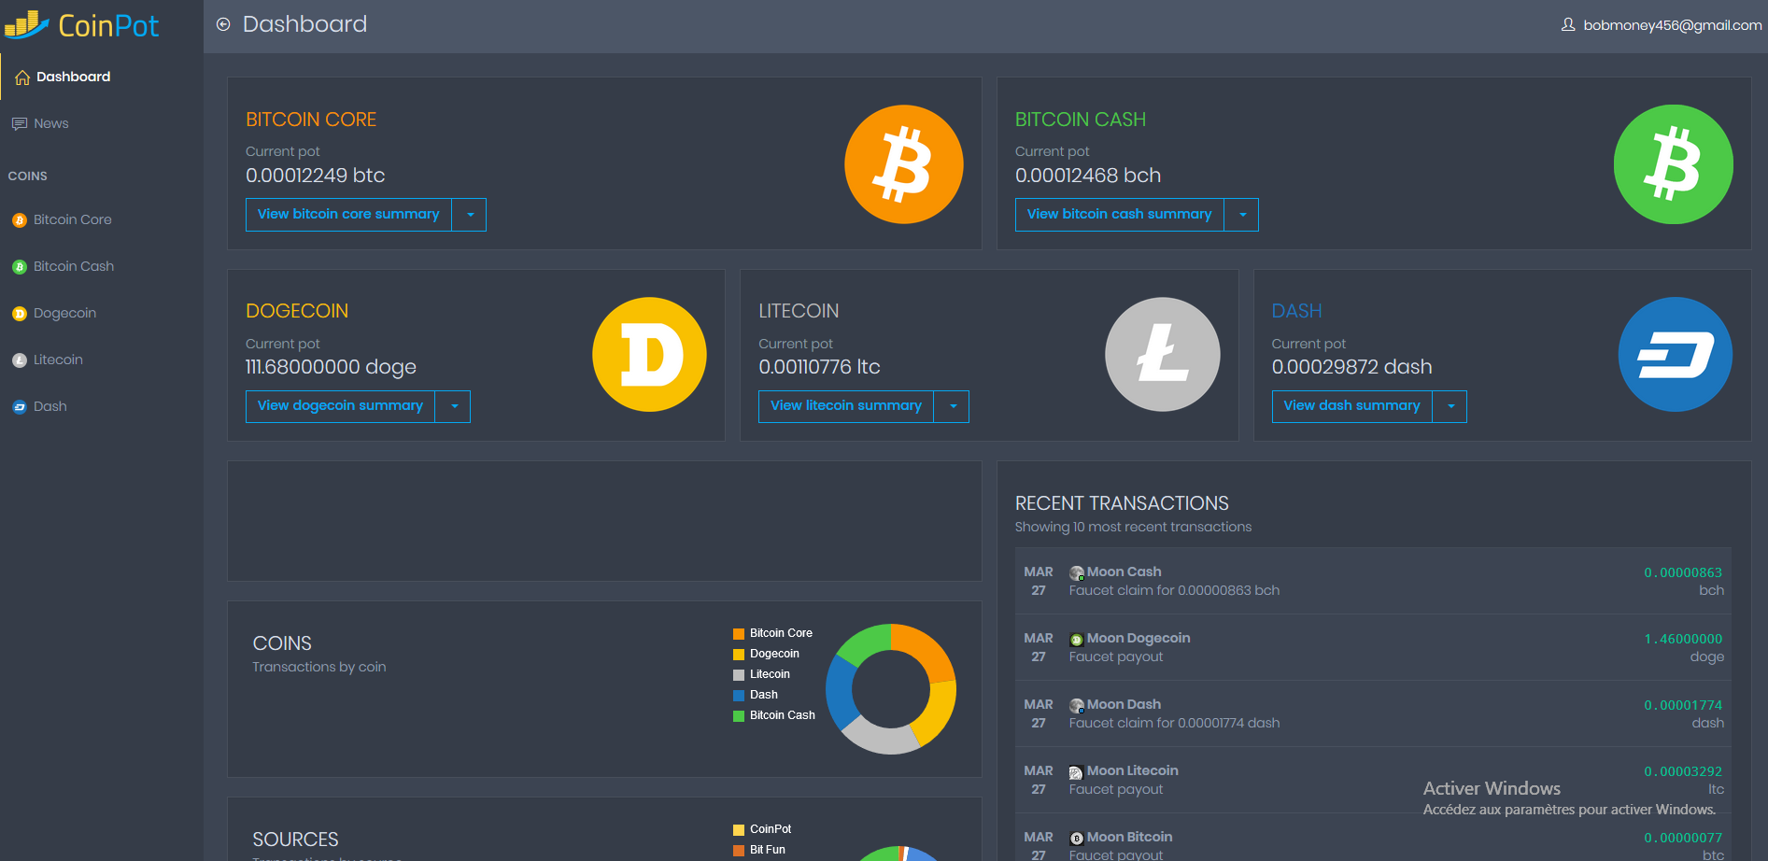Click Litecoin grey legend swatch
Image resolution: width=1768 pixels, height=861 pixels.
[x=739, y=675]
